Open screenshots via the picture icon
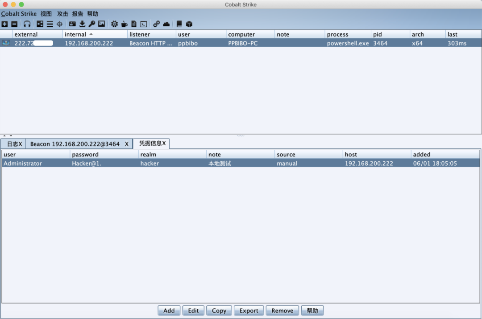The height and width of the screenshot is (319, 482). coord(101,24)
